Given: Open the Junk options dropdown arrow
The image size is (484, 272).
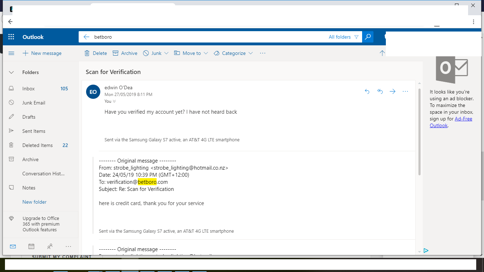Looking at the screenshot, I should pyautogui.click(x=167, y=53).
